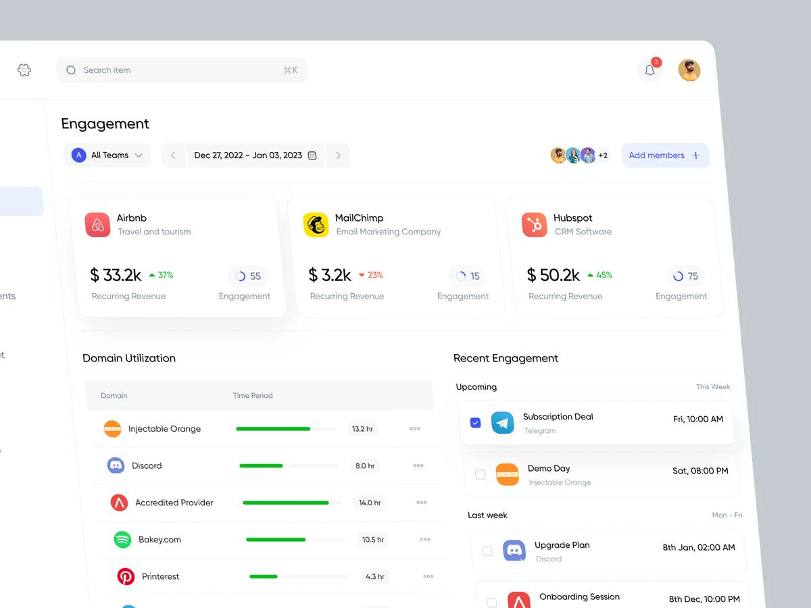Click the Airbnb logo icon

(x=97, y=225)
